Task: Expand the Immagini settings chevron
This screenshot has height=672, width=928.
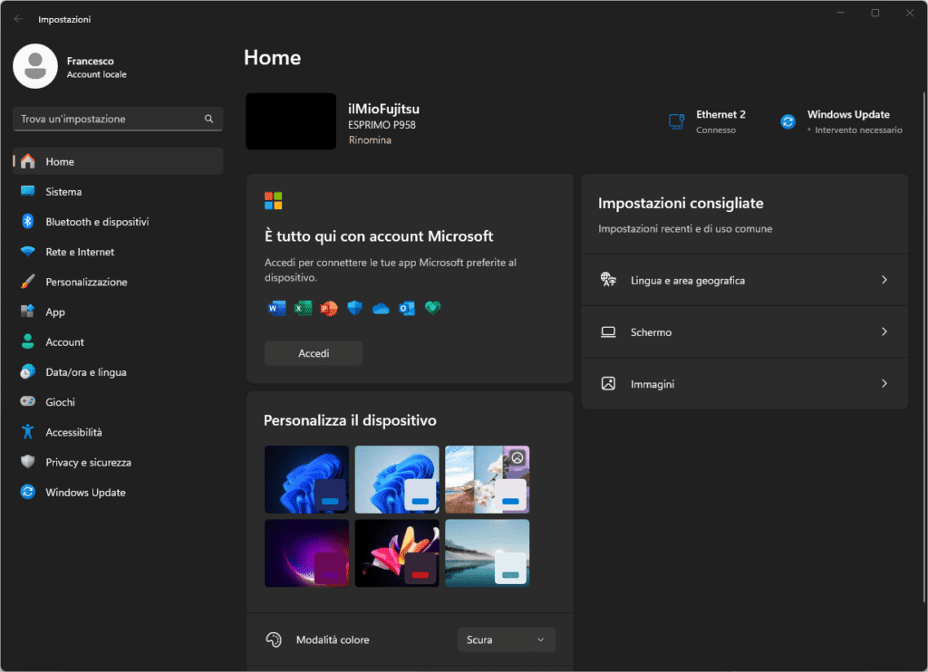Action: point(884,384)
